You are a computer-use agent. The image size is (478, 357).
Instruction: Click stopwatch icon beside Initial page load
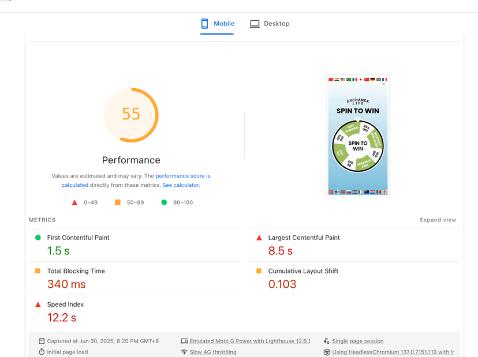[x=42, y=352]
